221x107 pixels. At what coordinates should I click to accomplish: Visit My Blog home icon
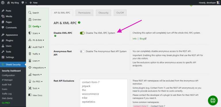[x=8, y=3]
